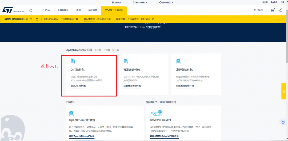The height and width of the screenshot is (141, 288).
Task: Open MPU社区 in yellow nav
Action: coord(146,19)
